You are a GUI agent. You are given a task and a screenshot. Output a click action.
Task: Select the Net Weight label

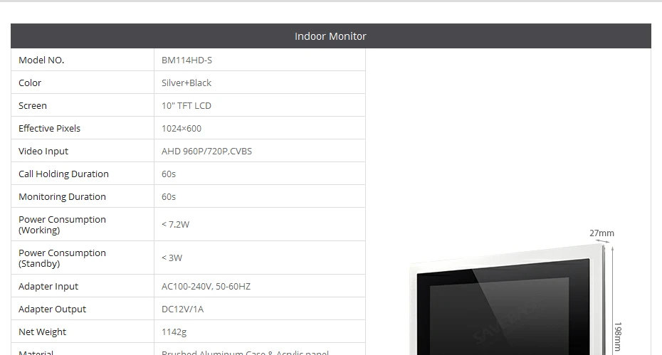[42, 332]
